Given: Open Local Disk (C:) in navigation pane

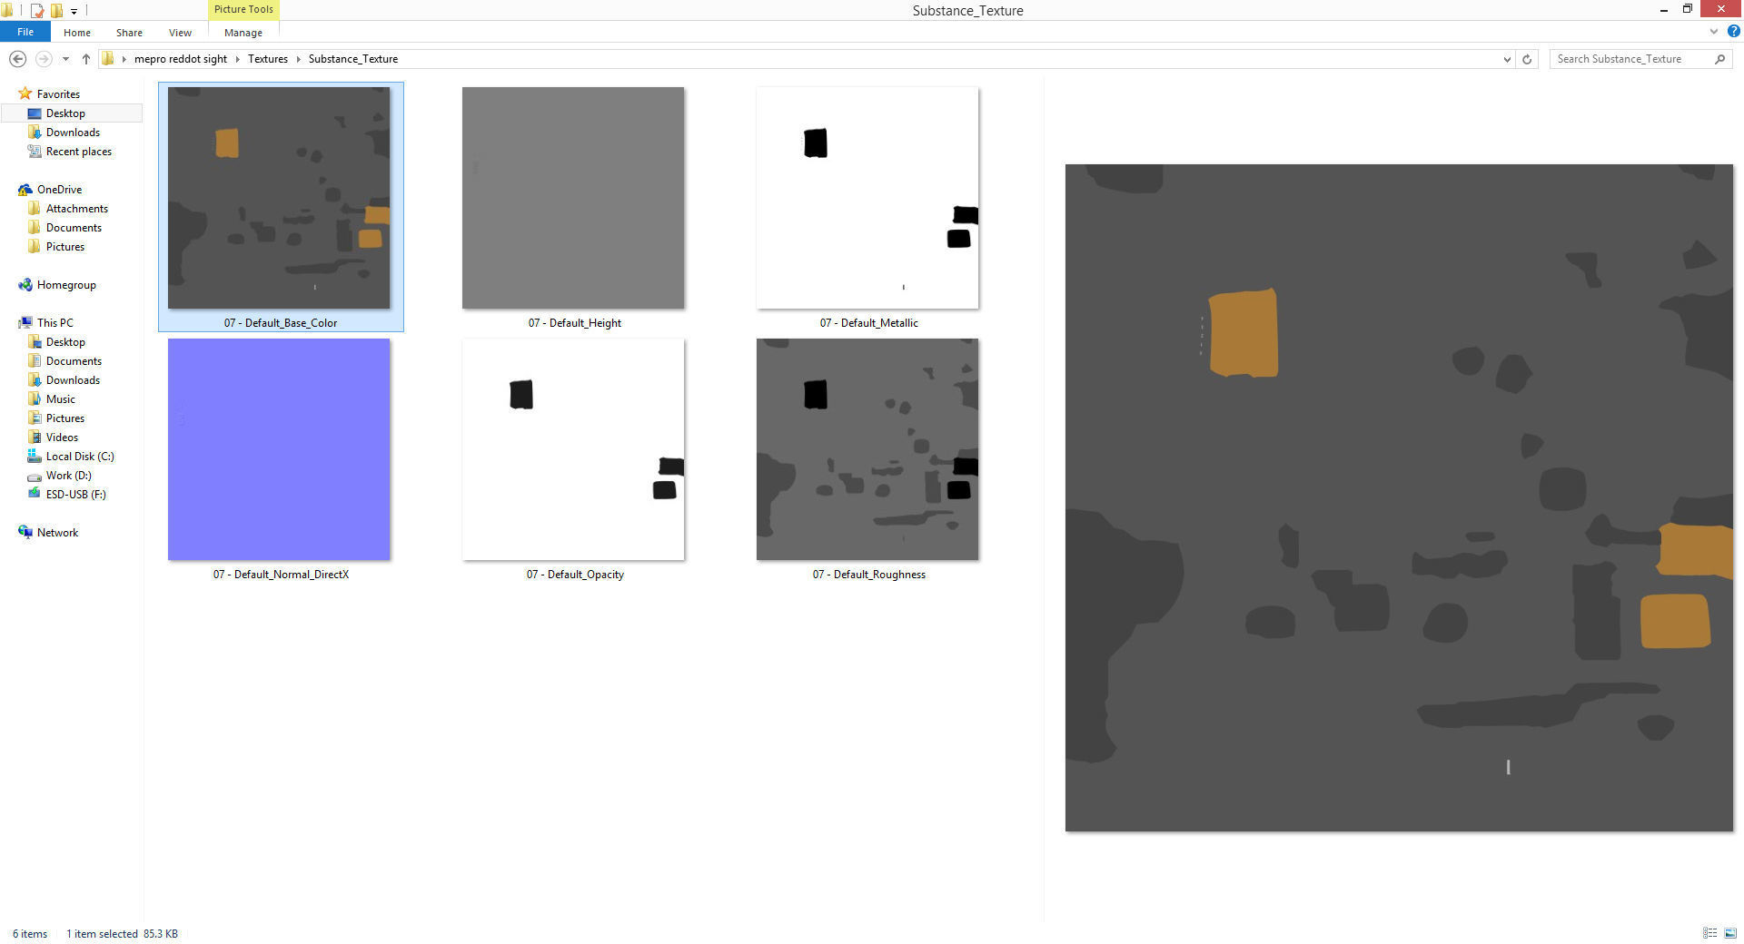Looking at the screenshot, I should point(80,457).
